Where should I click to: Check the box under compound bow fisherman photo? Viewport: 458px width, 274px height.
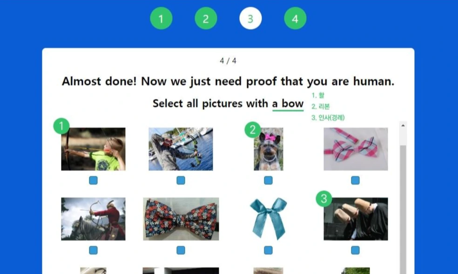181,180
